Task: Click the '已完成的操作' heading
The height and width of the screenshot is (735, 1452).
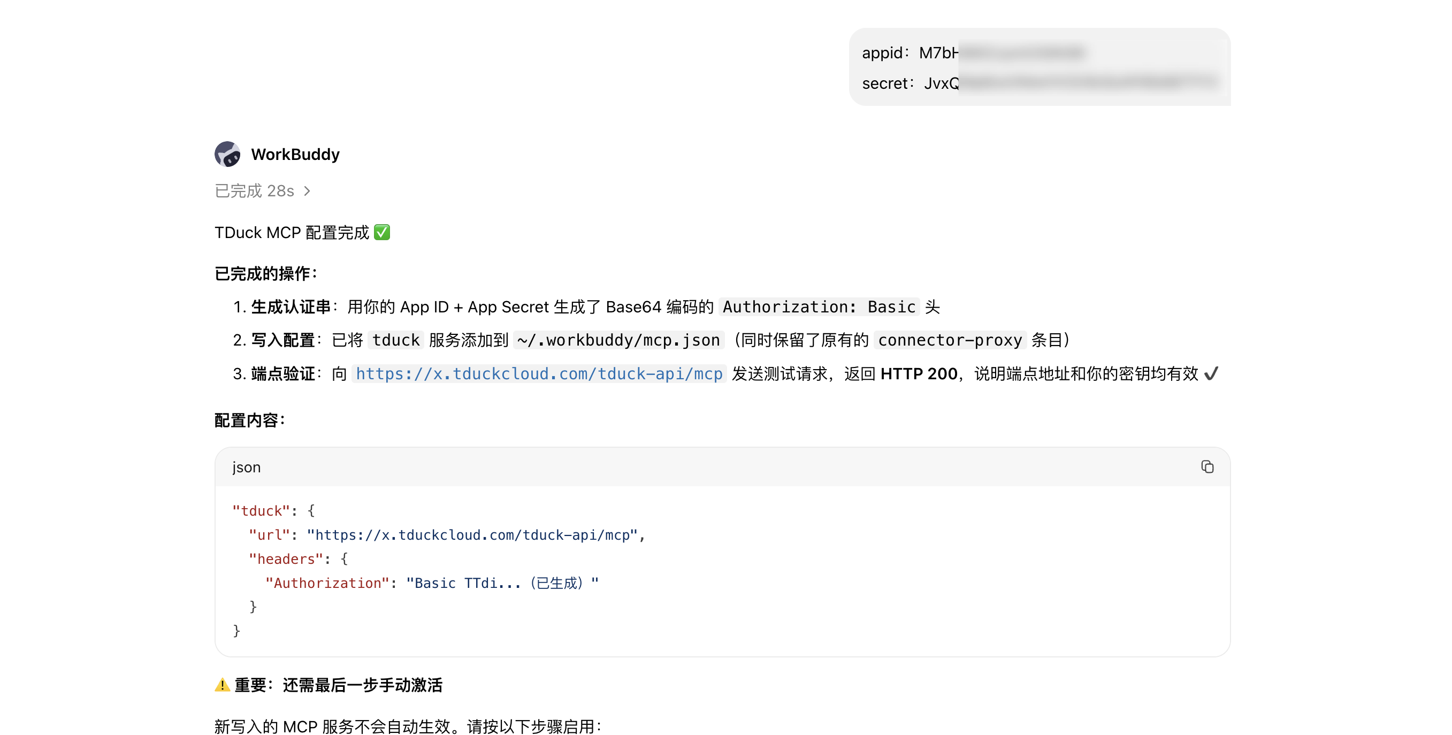Action: (x=266, y=273)
